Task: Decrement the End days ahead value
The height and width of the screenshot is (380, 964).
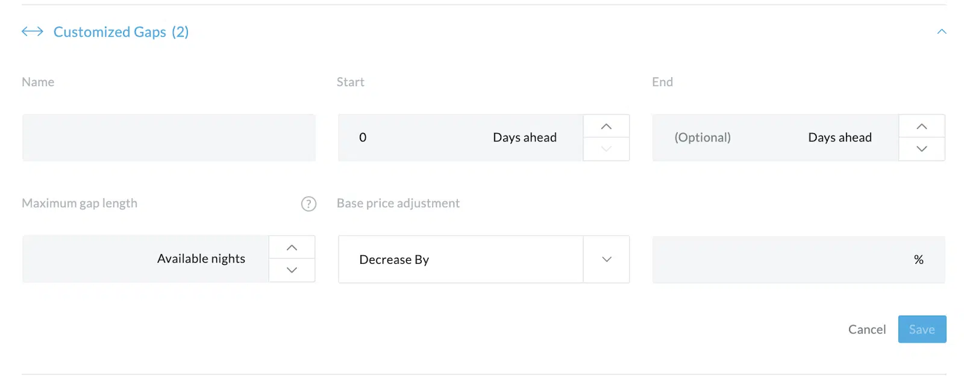Action: coord(922,149)
